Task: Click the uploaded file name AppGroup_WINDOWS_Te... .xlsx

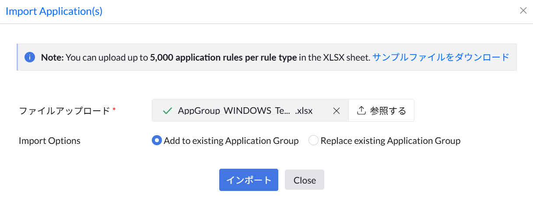Action: [x=245, y=111]
